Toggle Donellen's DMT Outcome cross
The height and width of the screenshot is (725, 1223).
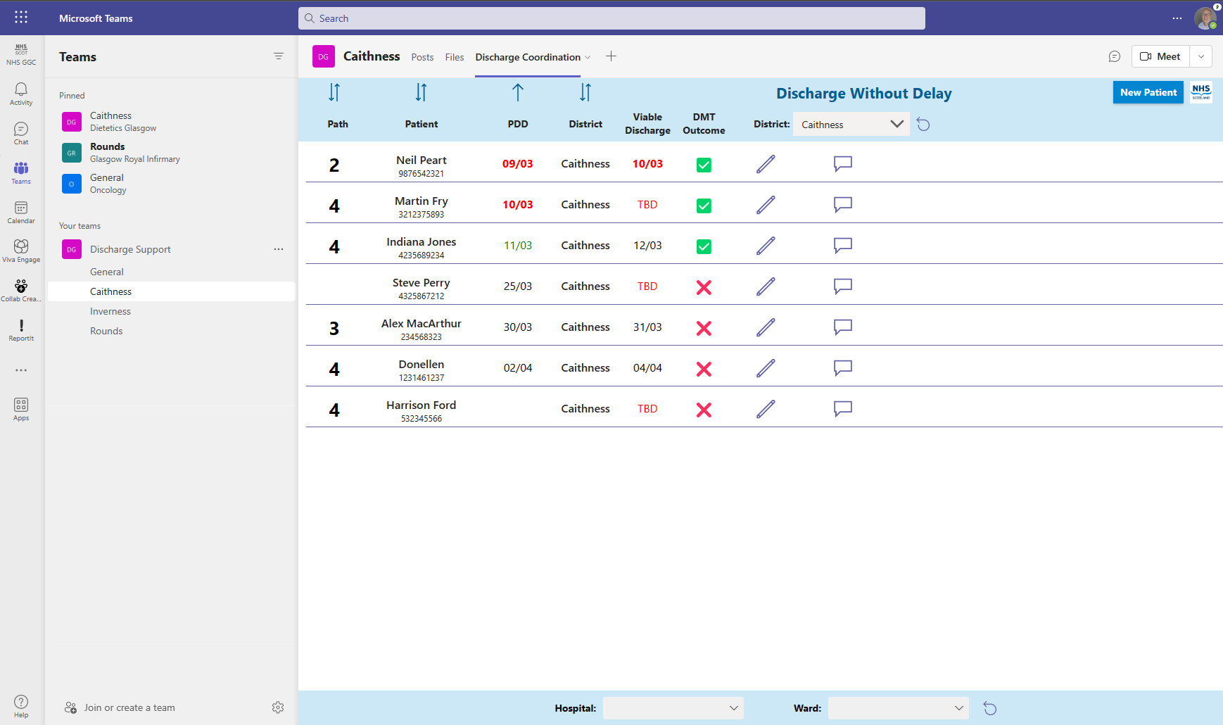click(x=704, y=368)
